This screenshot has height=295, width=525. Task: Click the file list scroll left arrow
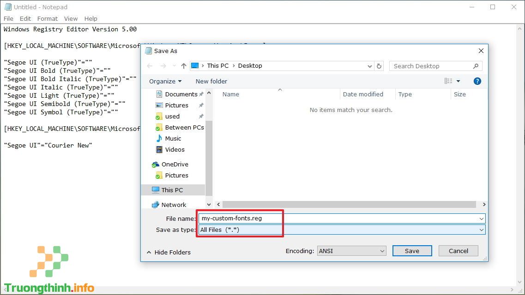pos(218,204)
